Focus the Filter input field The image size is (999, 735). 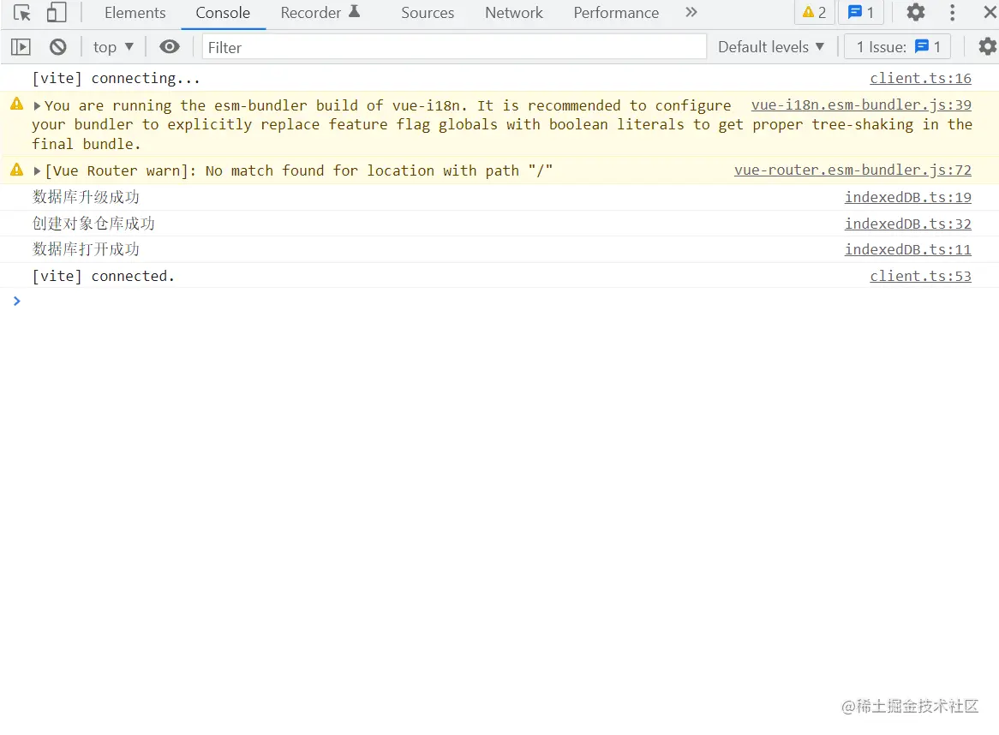[454, 47]
